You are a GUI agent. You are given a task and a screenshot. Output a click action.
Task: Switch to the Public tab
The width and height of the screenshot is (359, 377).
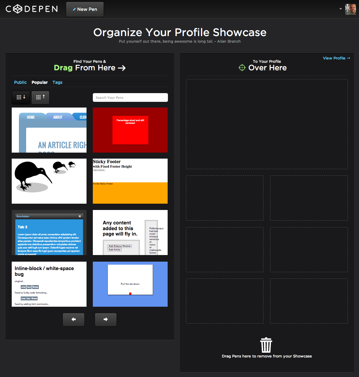point(20,82)
